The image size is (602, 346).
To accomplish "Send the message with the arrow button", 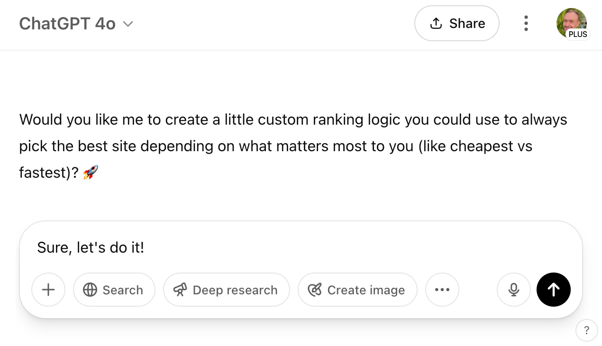I will point(553,290).
